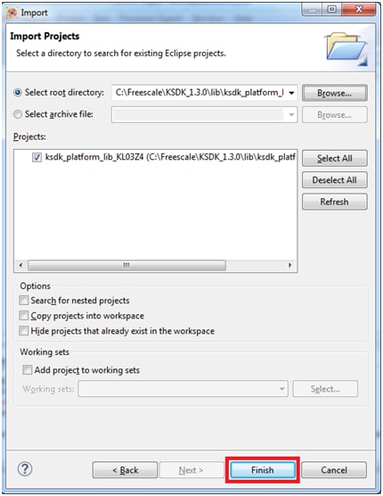This screenshot has height=496, width=383.
Task: Click the Import dialog title bar icon
Action: point(12,12)
